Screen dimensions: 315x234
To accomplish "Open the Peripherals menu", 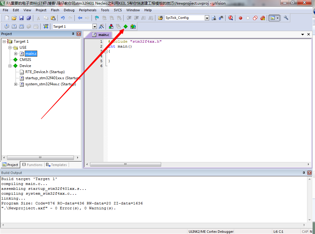I will point(88,10).
